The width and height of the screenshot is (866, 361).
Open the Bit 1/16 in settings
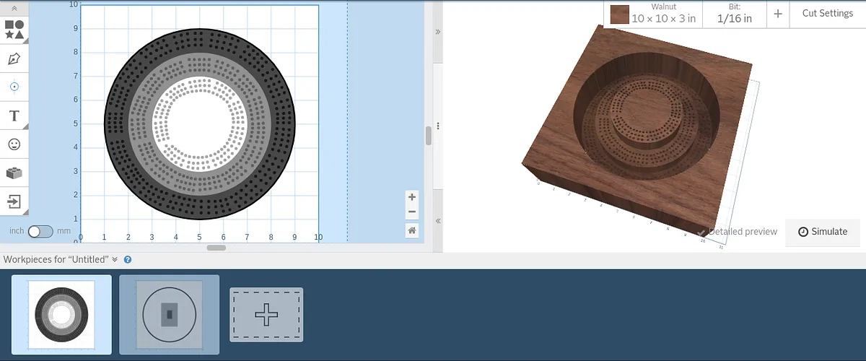click(x=734, y=14)
